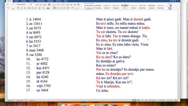
Task: Switch to Web Layout view in status bar
Action: coord(138,100)
